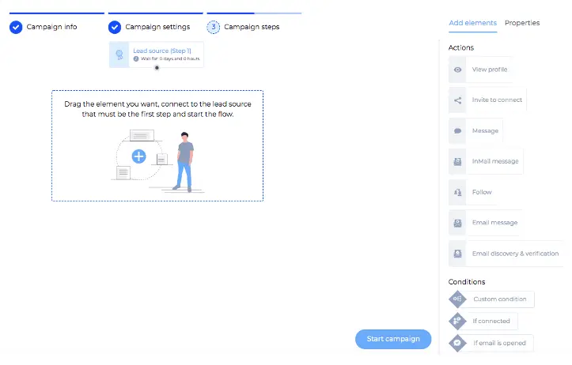The height and width of the screenshot is (365, 572).
Task: Click the Message speech bubble icon
Action: (x=457, y=131)
